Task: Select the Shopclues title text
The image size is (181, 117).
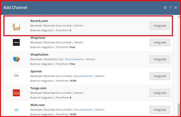Action: (38, 38)
